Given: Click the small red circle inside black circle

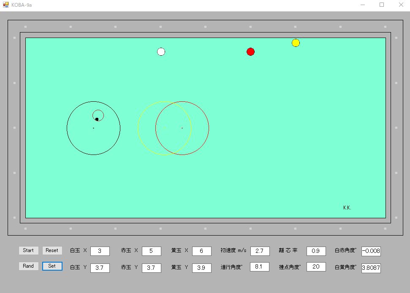Looking at the screenshot, I should (98, 115).
